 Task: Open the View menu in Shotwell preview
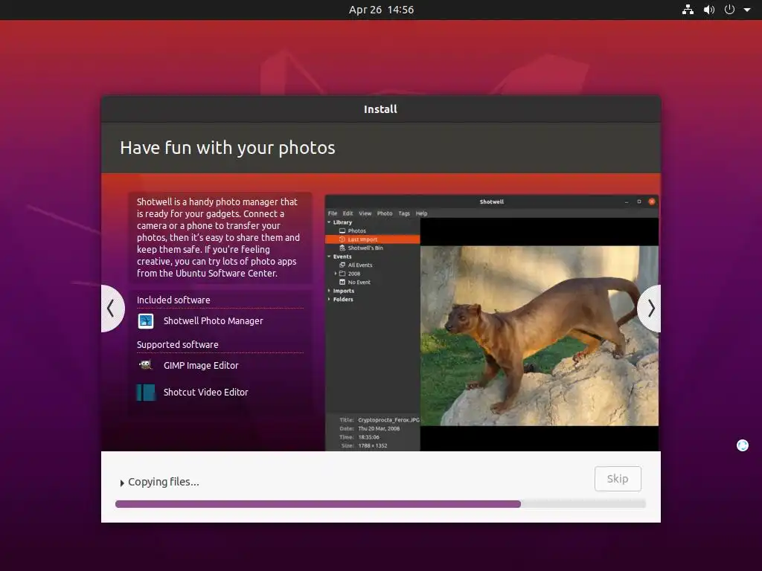365,213
